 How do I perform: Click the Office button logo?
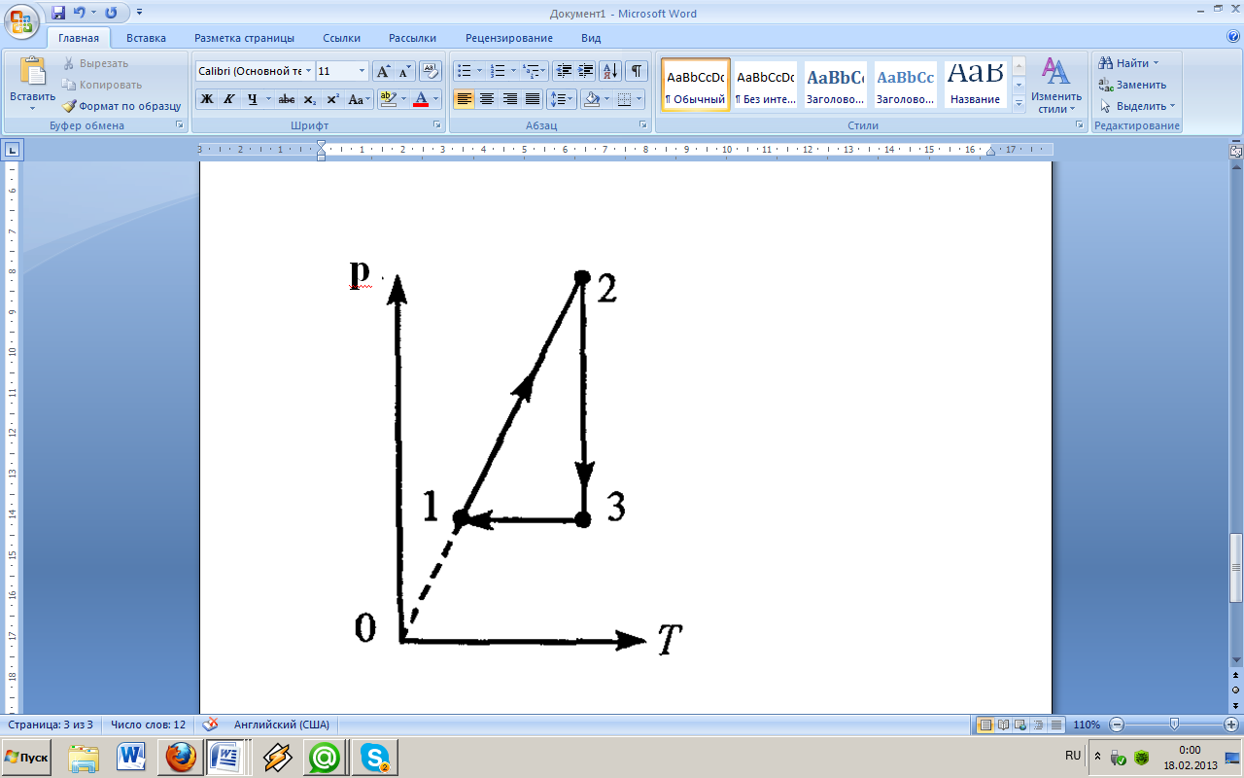[x=23, y=19]
